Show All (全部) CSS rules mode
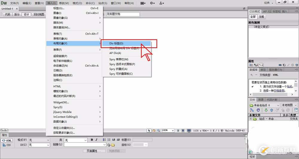The height and width of the screenshot is (159, 299). 253,17
